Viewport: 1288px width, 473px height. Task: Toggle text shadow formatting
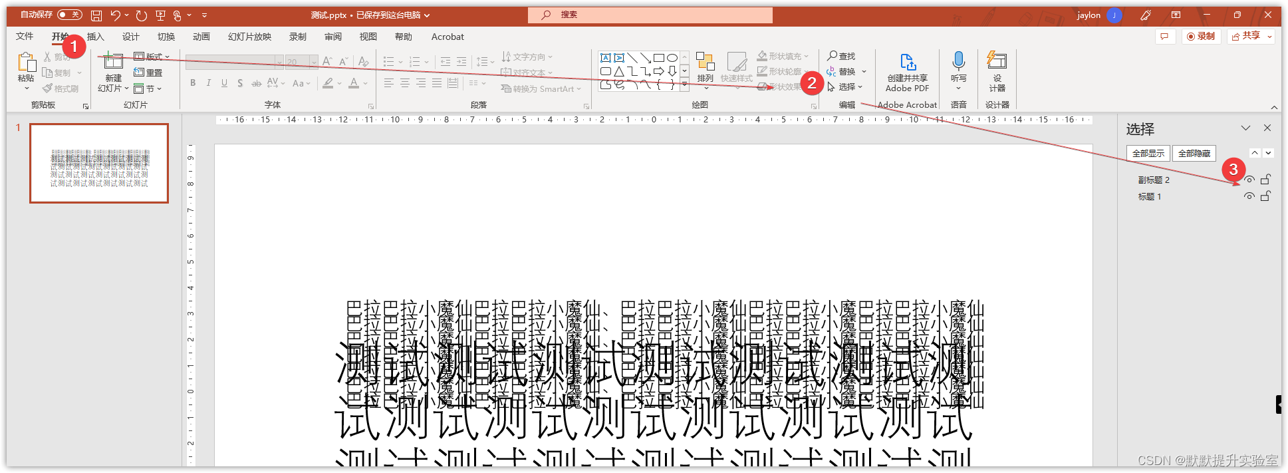click(240, 83)
